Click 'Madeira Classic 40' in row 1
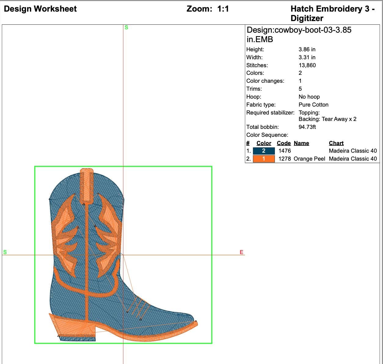Viewport: 383px width, 364px height. [x=353, y=151]
